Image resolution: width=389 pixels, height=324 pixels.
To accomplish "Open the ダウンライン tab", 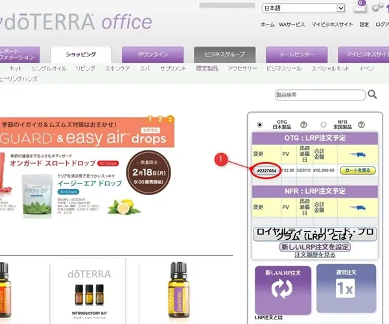I will tap(152, 54).
